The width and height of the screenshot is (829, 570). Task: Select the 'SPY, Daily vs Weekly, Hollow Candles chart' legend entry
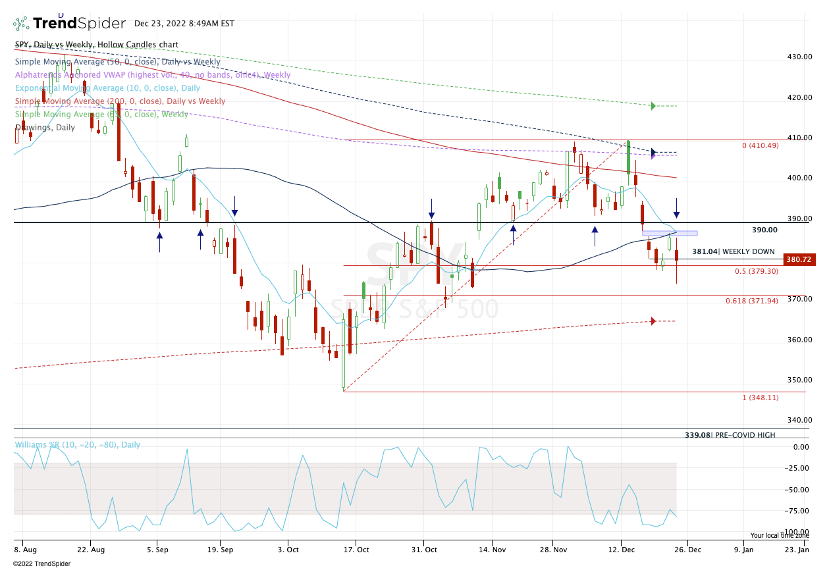(x=97, y=45)
